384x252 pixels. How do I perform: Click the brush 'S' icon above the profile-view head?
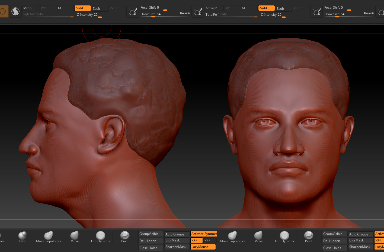click(133, 12)
